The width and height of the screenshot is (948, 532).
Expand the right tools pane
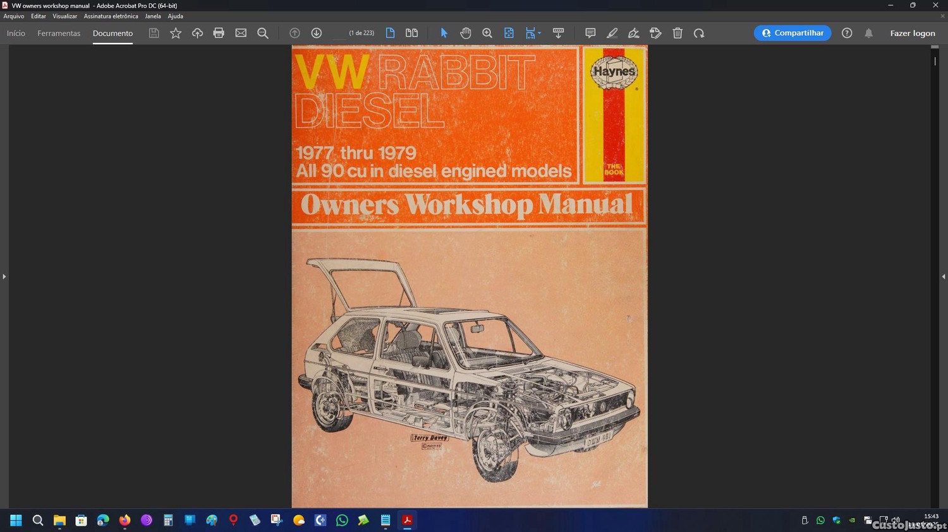click(944, 276)
